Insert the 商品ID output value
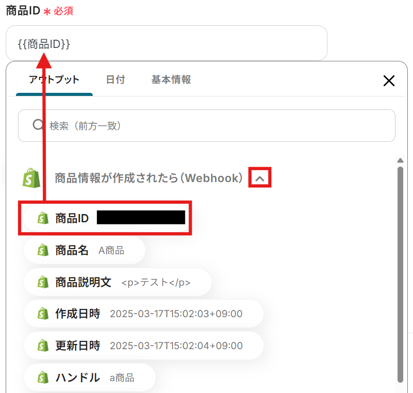Viewport: 413px width, 393px height. pyautogui.click(x=107, y=218)
